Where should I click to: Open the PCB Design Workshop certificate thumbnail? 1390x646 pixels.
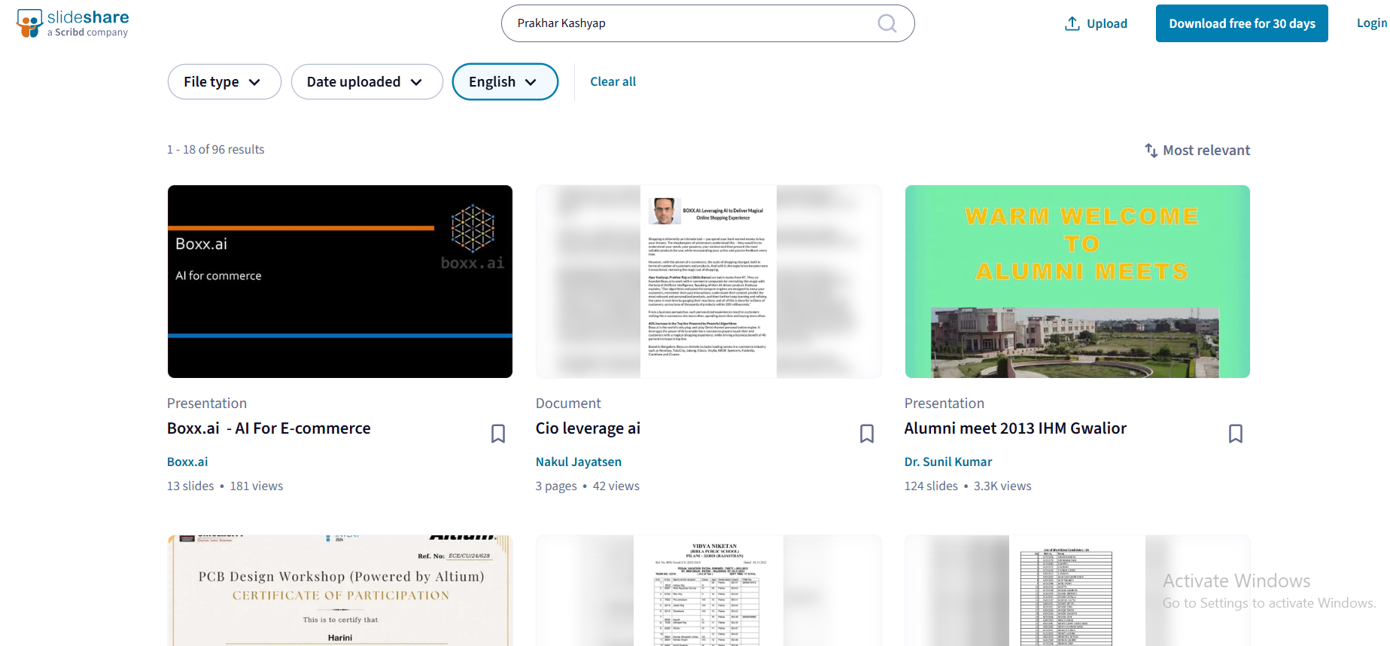click(x=340, y=591)
